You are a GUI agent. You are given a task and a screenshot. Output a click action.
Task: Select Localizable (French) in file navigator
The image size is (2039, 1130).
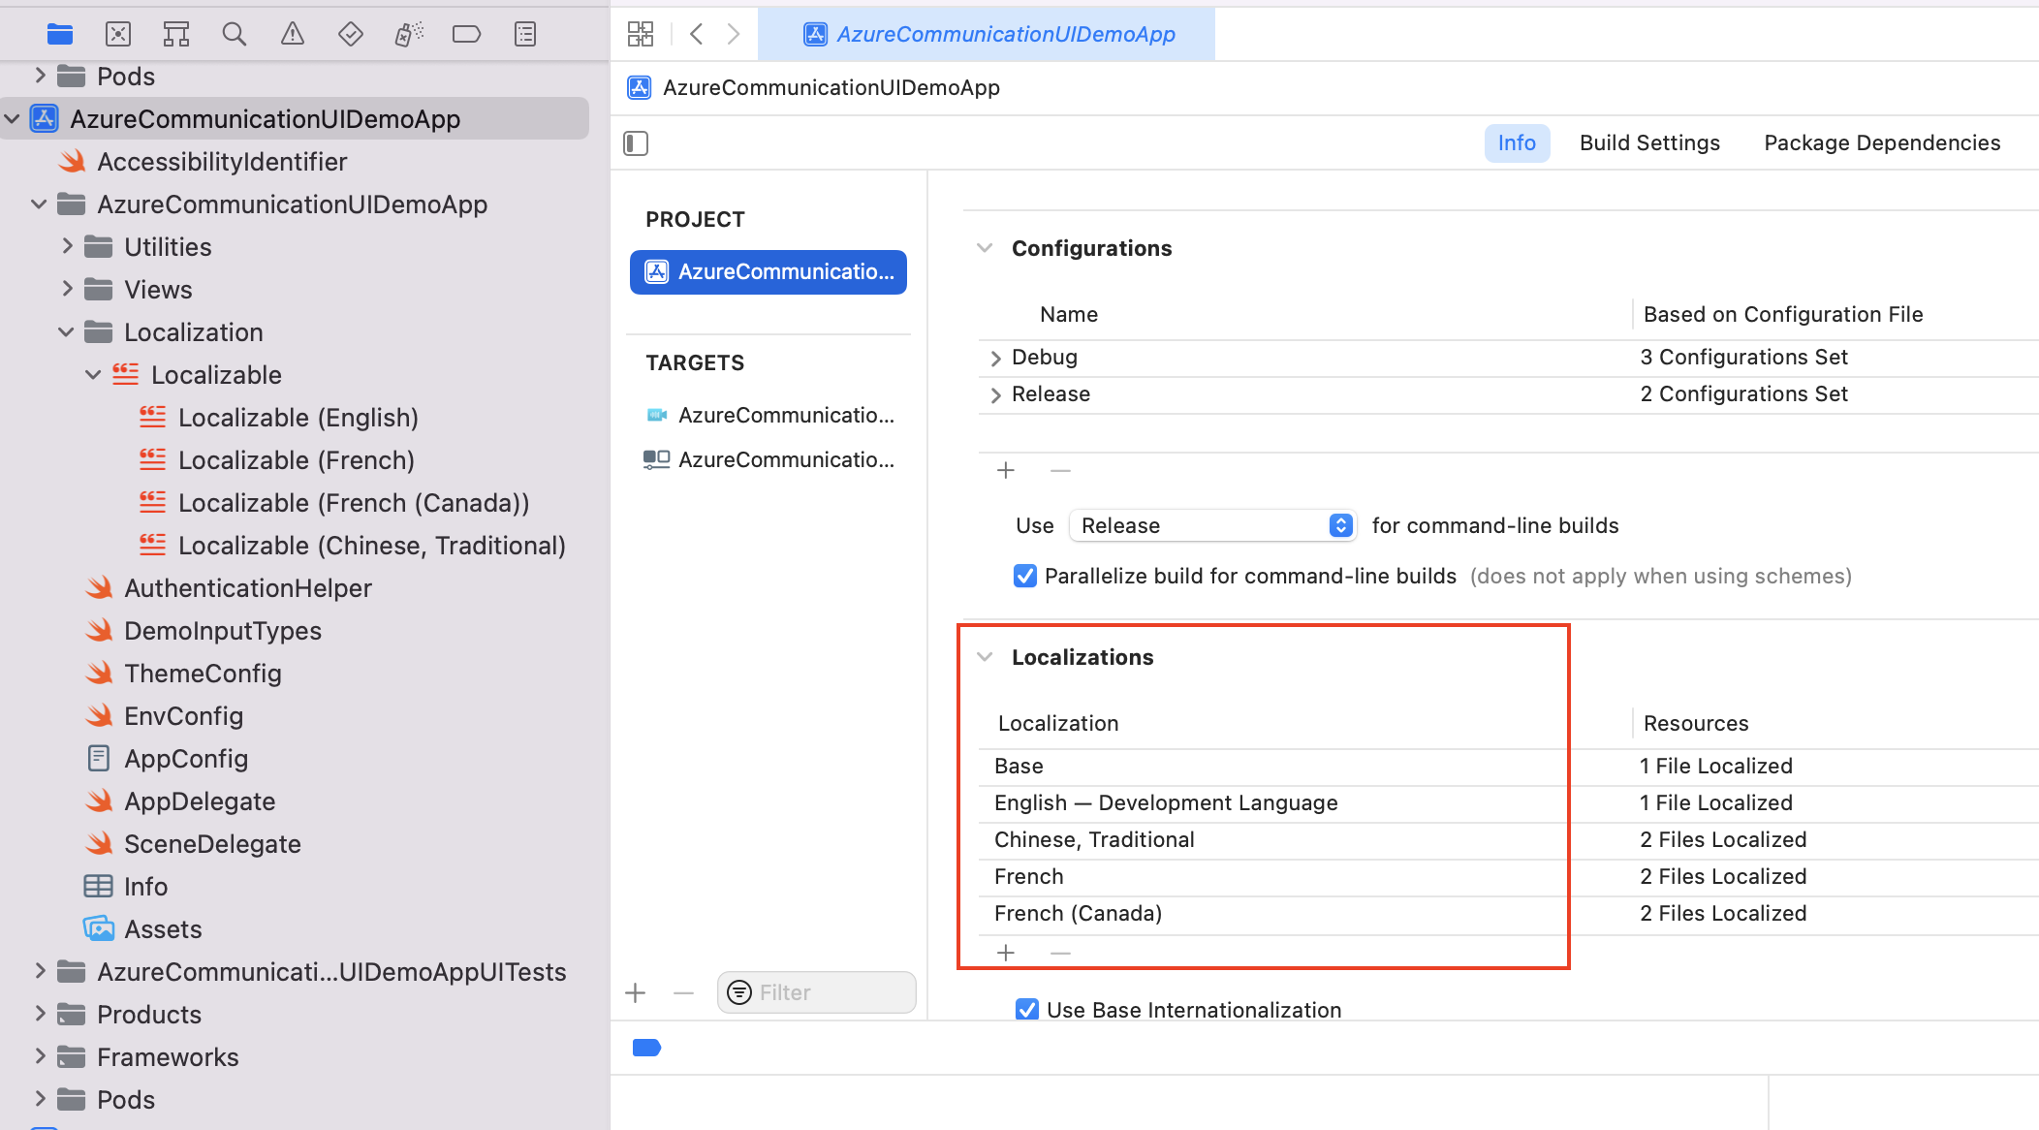295,459
